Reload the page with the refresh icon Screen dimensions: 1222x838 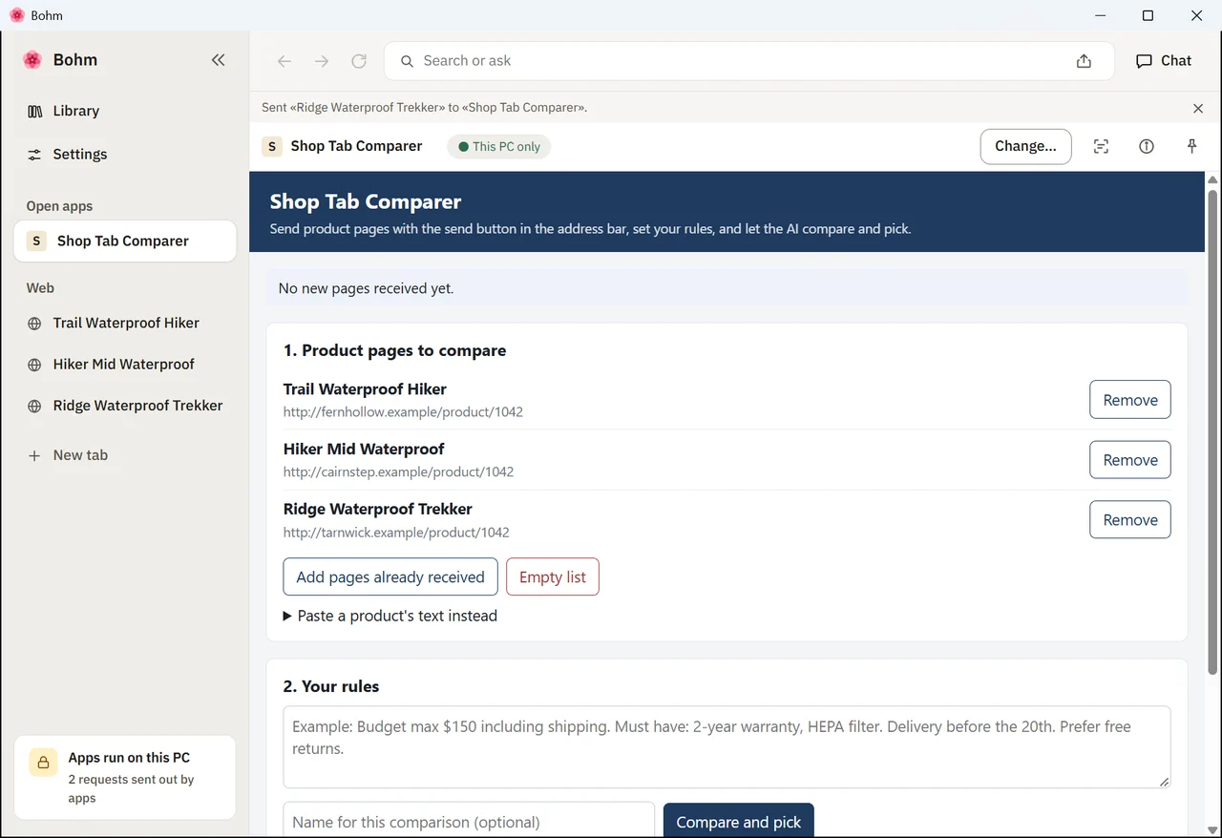click(359, 61)
